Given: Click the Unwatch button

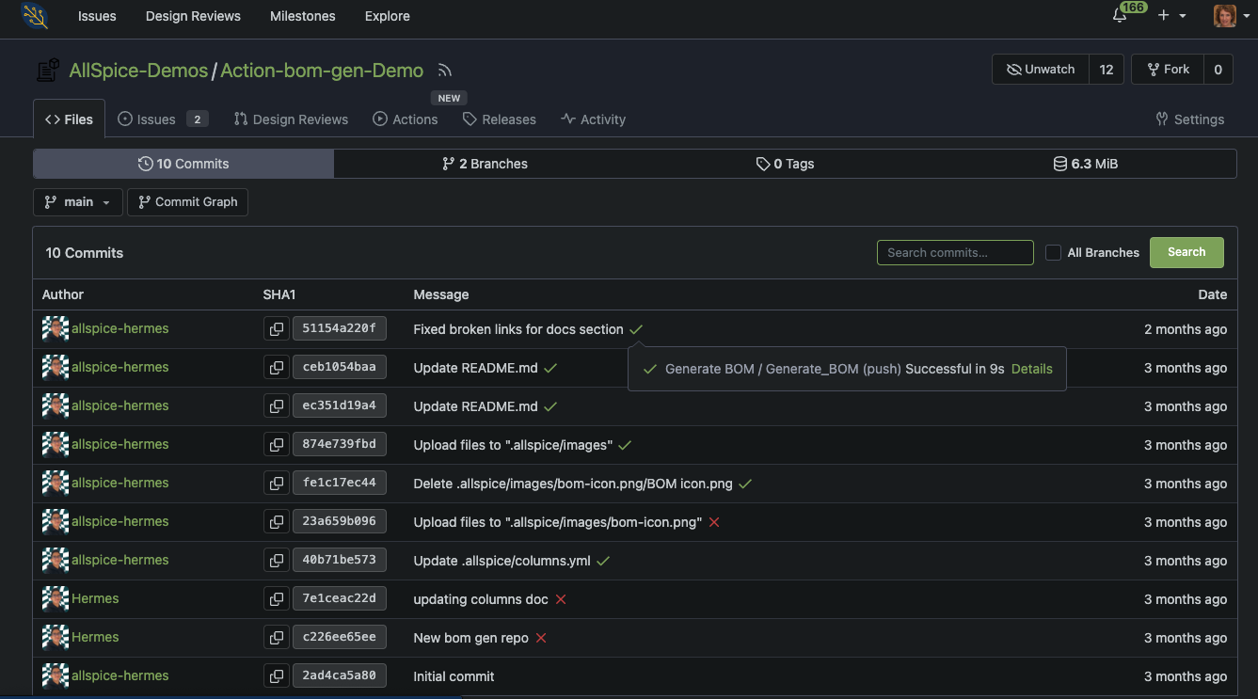Looking at the screenshot, I should click(1041, 70).
